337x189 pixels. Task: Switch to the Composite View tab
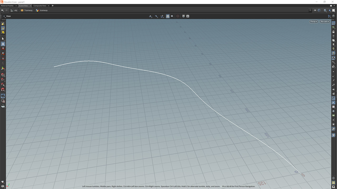pyautogui.click(x=39, y=6)
